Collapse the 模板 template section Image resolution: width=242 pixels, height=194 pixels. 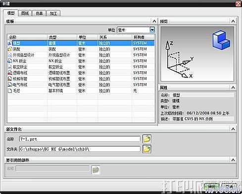click(154, 21)
